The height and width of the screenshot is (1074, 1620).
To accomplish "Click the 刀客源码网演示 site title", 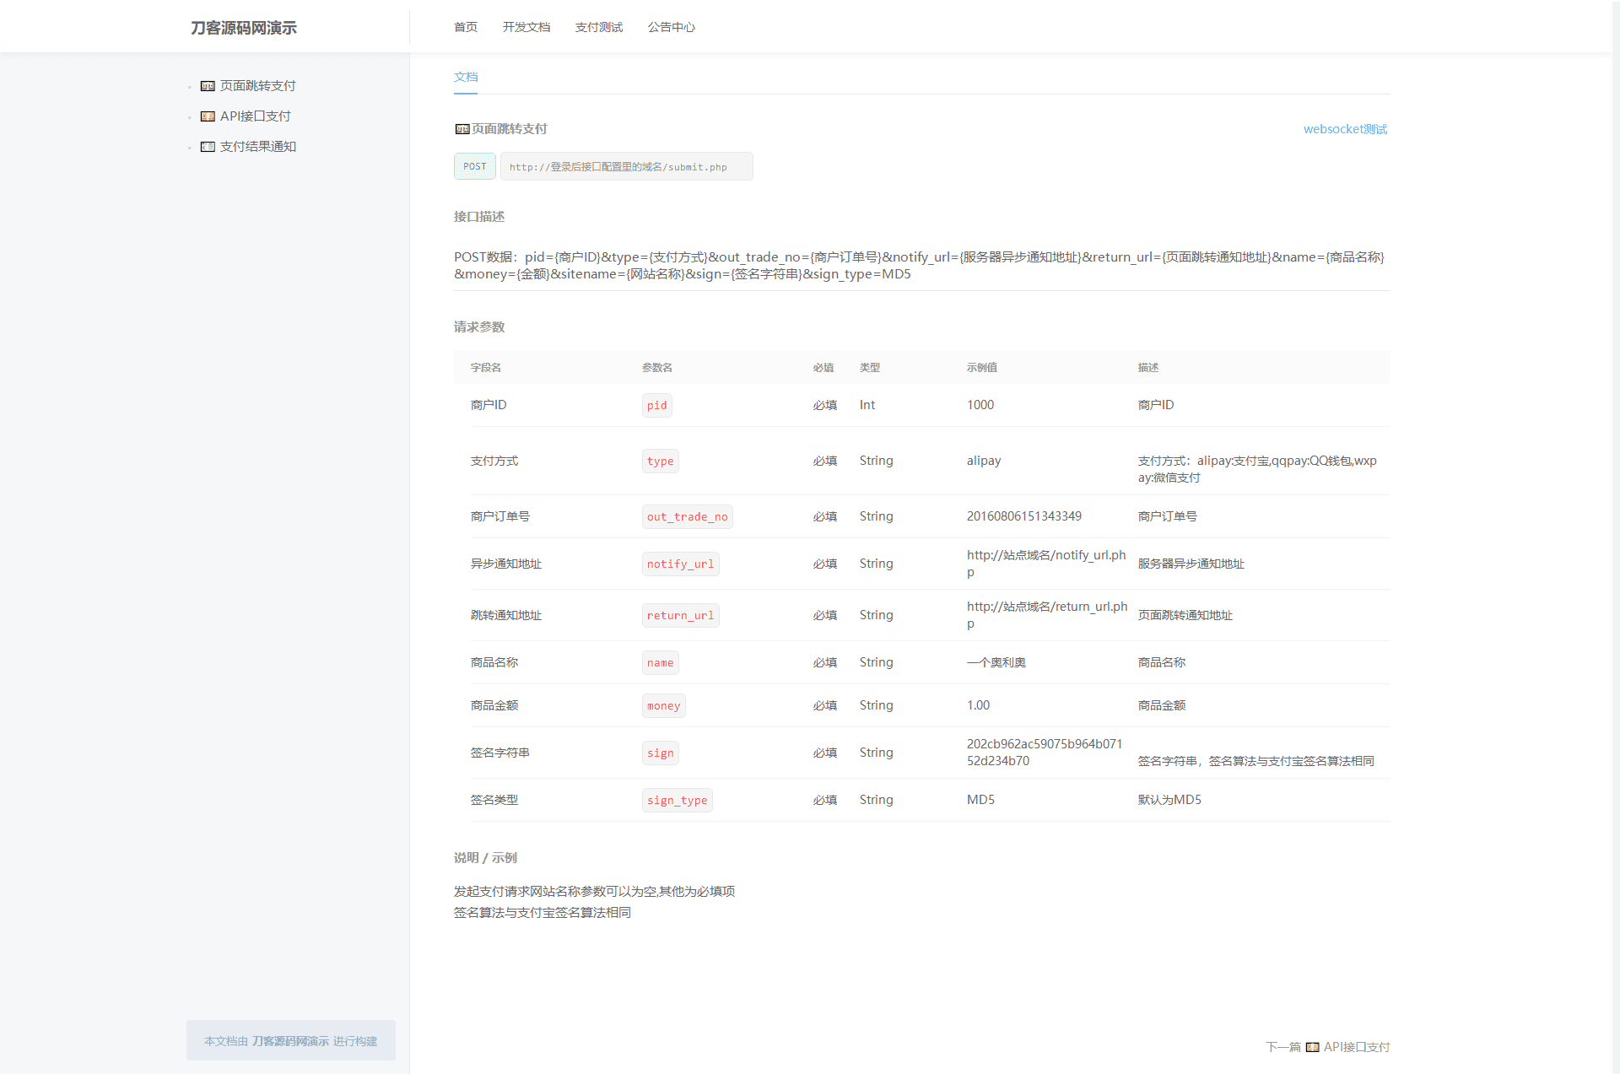I will coord(244,28).
